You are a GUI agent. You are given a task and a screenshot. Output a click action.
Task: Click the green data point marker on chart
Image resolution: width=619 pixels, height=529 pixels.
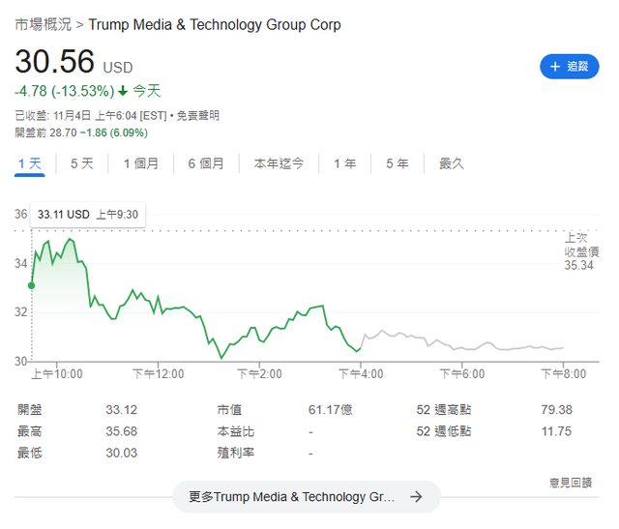click(x=32, y=285)
